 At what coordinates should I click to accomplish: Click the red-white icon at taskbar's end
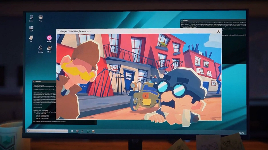pyautogui.click(x=93, y=131)
